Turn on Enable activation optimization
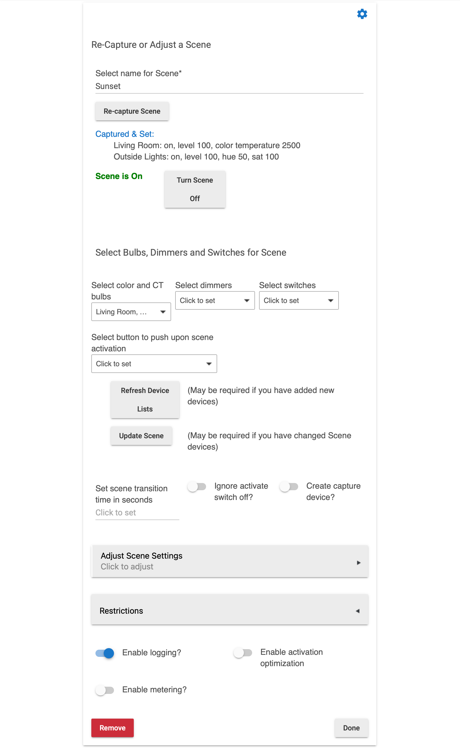460x751 pixels. [243, 653]
